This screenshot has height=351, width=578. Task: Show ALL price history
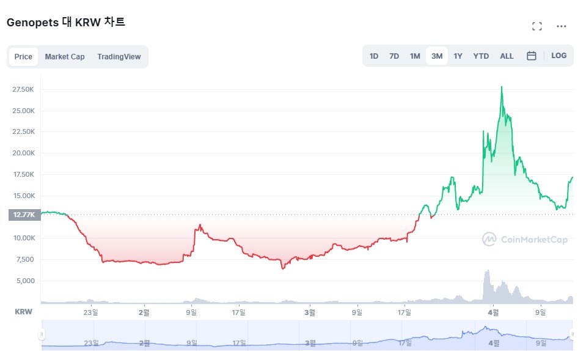click(x=507, y=56)
